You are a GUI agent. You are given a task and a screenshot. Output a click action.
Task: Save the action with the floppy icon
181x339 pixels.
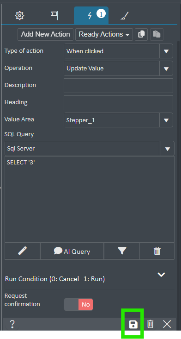click(x=133, y=324)
